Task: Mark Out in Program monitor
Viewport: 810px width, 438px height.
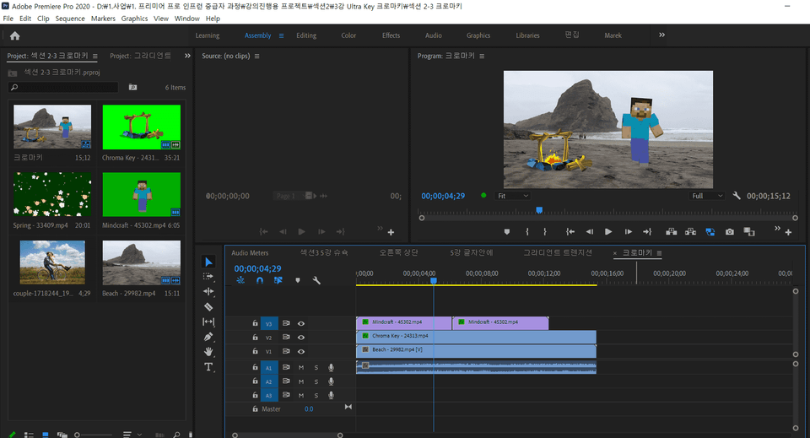Action: pyautogui.click(x=544, y=232)
